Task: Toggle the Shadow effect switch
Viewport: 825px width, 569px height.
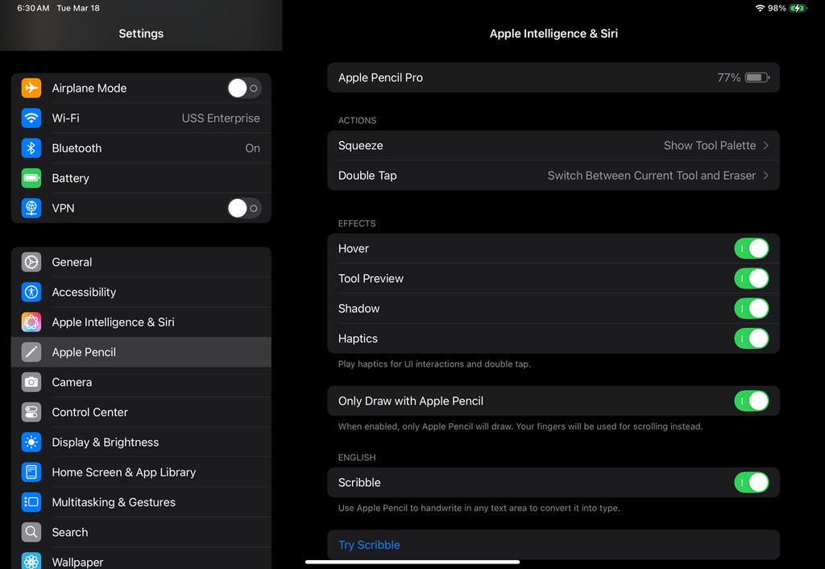Action: pyautogui.click(x=752, y=309)
